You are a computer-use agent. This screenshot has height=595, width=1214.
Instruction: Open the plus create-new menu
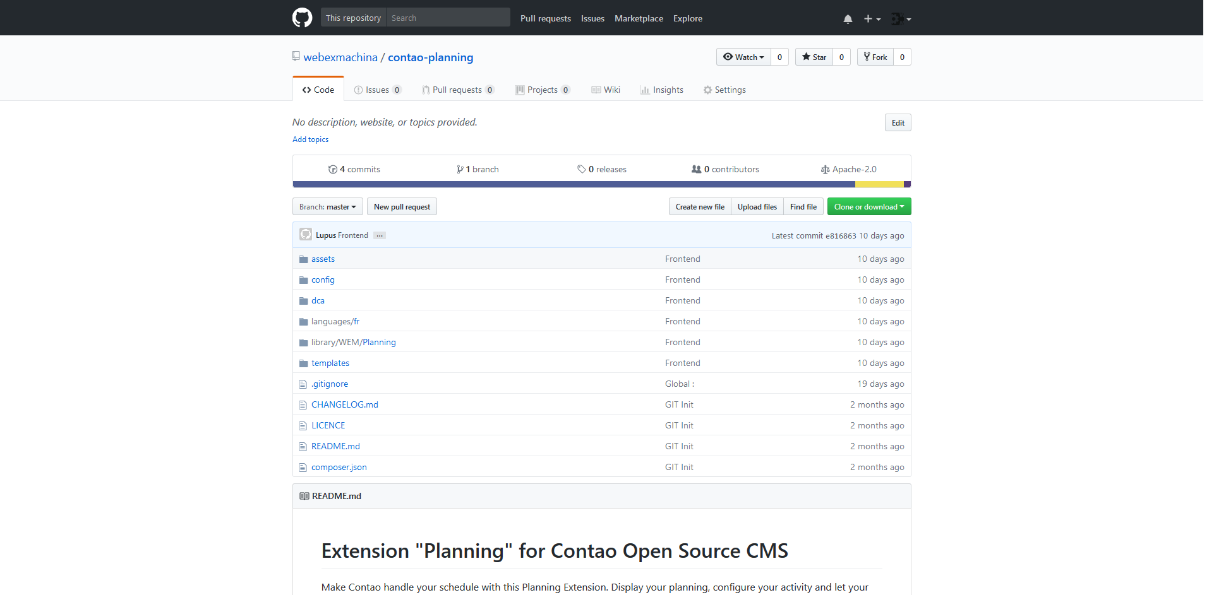[x=872, y=19]
